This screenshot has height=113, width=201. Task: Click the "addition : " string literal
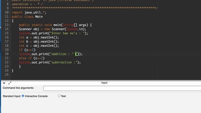pyautogui.click(x=62, y=54)
